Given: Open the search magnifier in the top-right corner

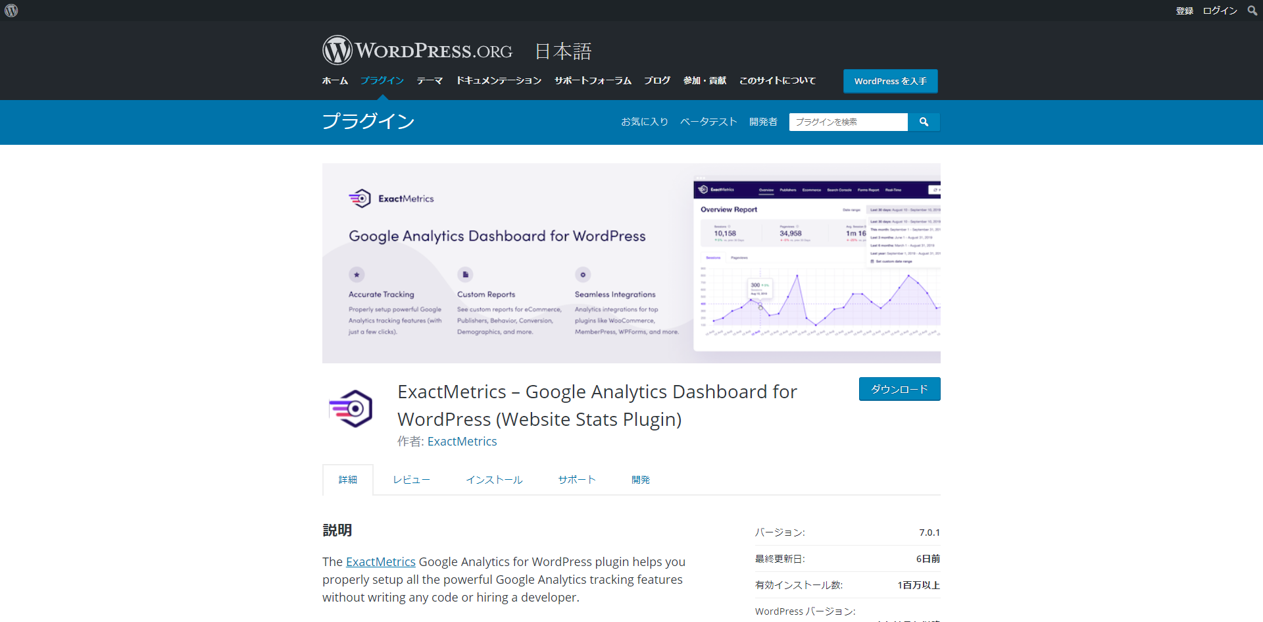Looking at the screenshot, I should click(x=1252, y=10).
